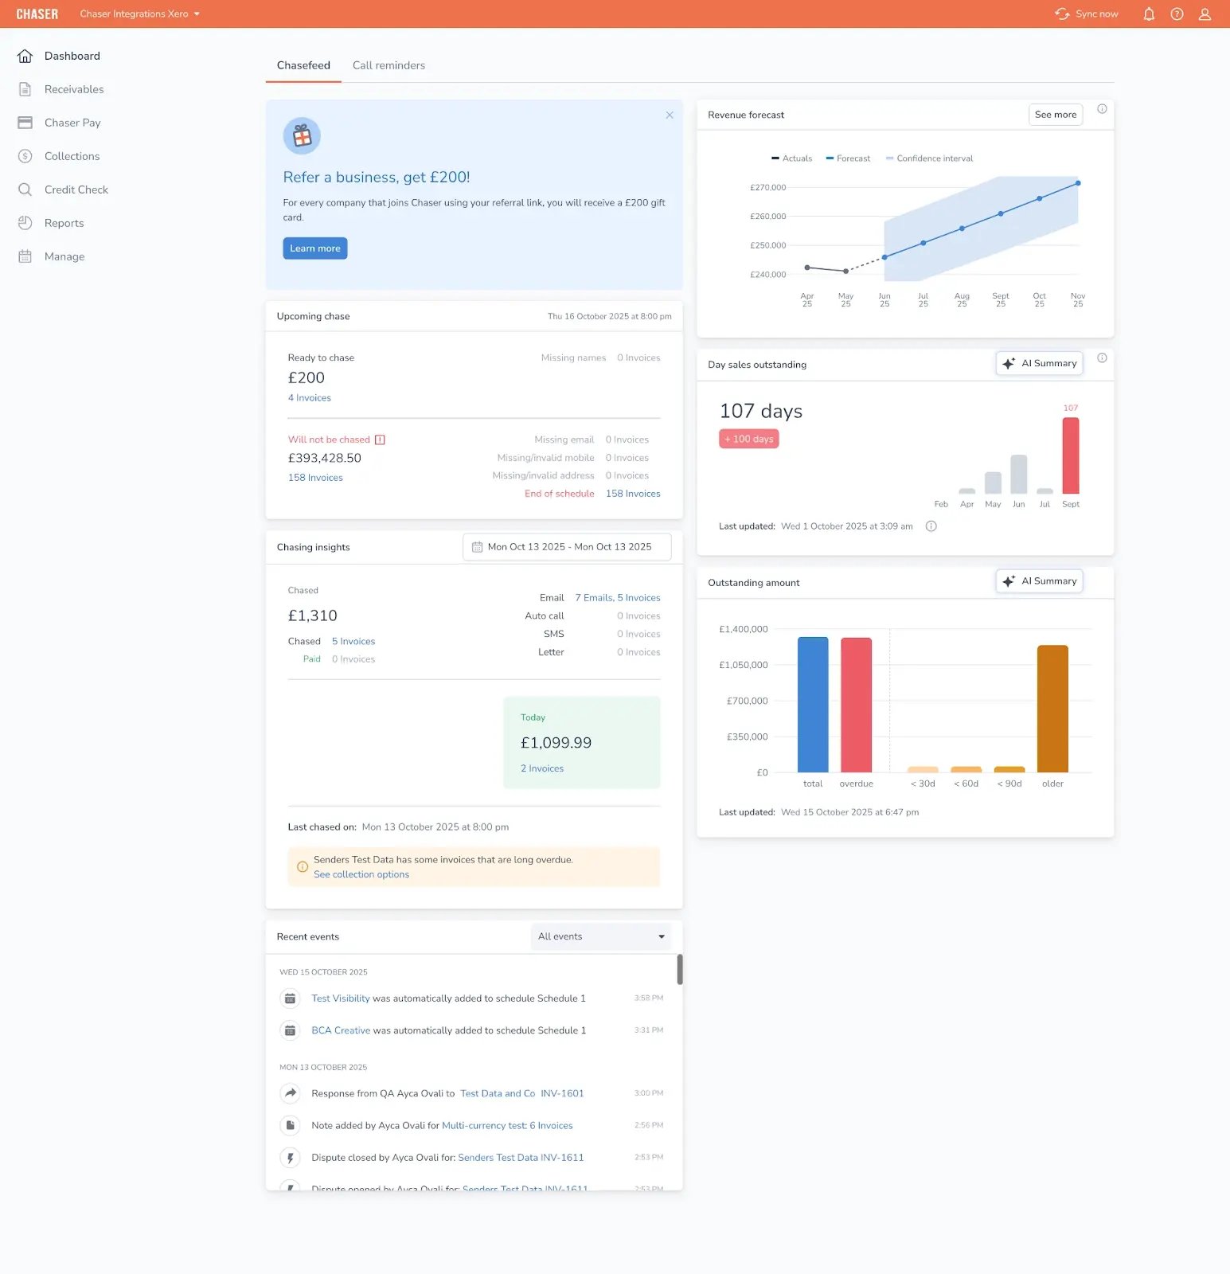Image resolution: width=1230 pixels, height=1274 pixels.
Task: Click the Revenue forecast info icon
Action: 1102,109
